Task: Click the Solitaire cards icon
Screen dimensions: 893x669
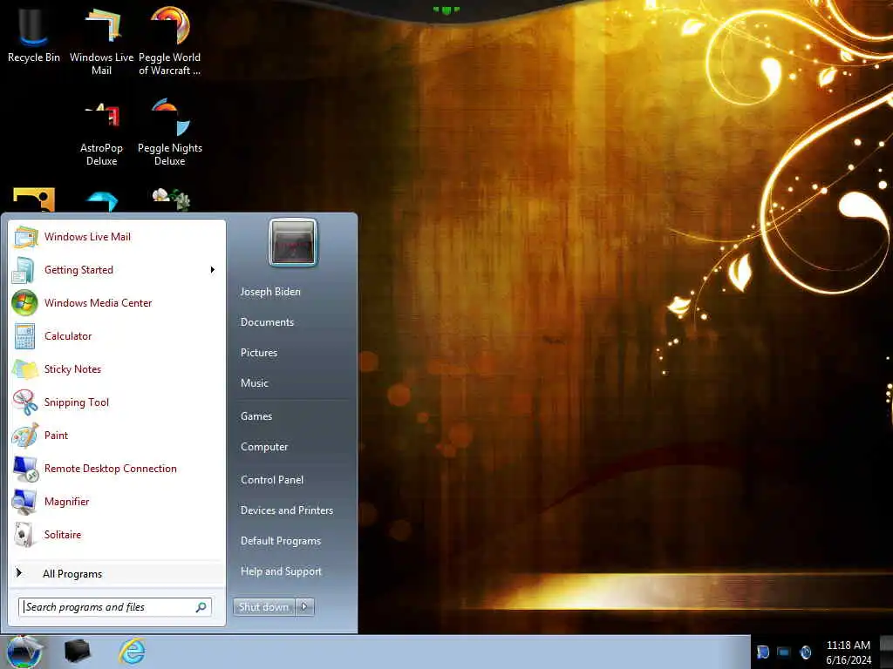Action: [x=24, y=535]
